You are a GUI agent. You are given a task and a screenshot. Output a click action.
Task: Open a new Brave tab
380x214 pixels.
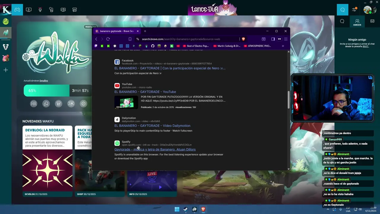tap(145, 31)
